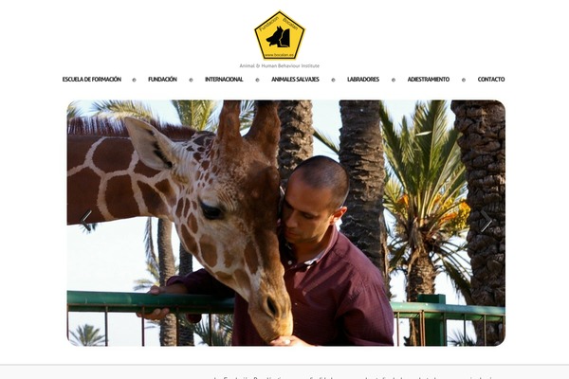Go to the Contacto page

(491, 80)
